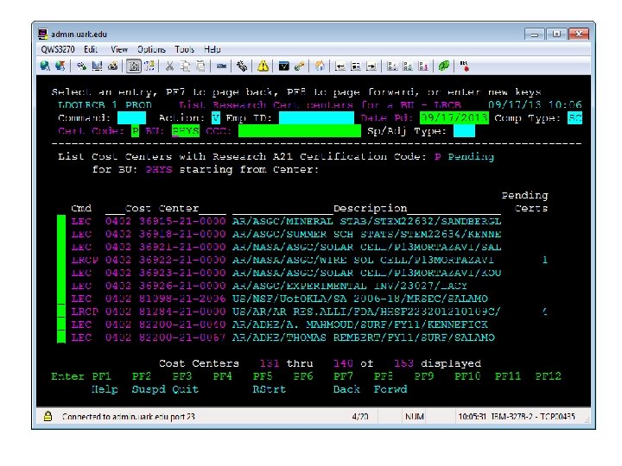Click the cyan Command input field
This screenshot has height=466, width=622.
click(131, 117)
